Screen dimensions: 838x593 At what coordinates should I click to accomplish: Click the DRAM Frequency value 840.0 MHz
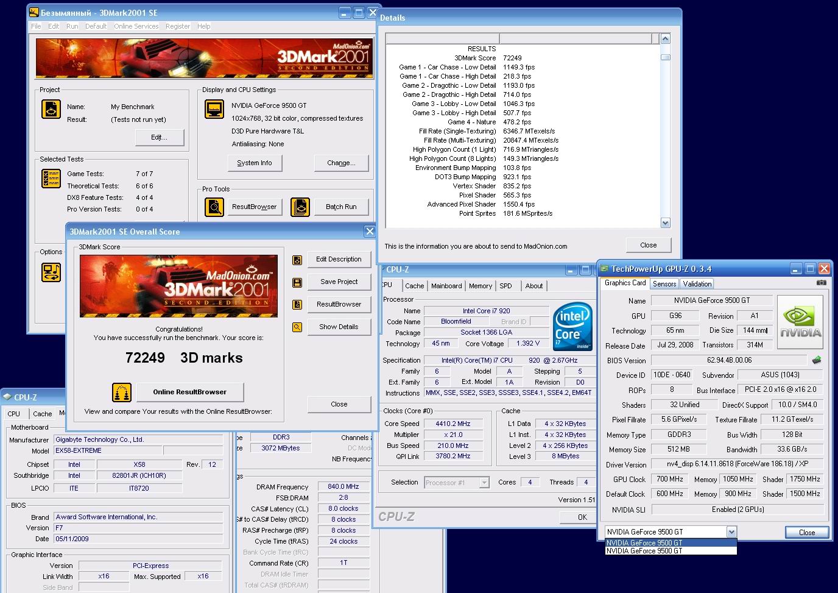pos(343,487)
